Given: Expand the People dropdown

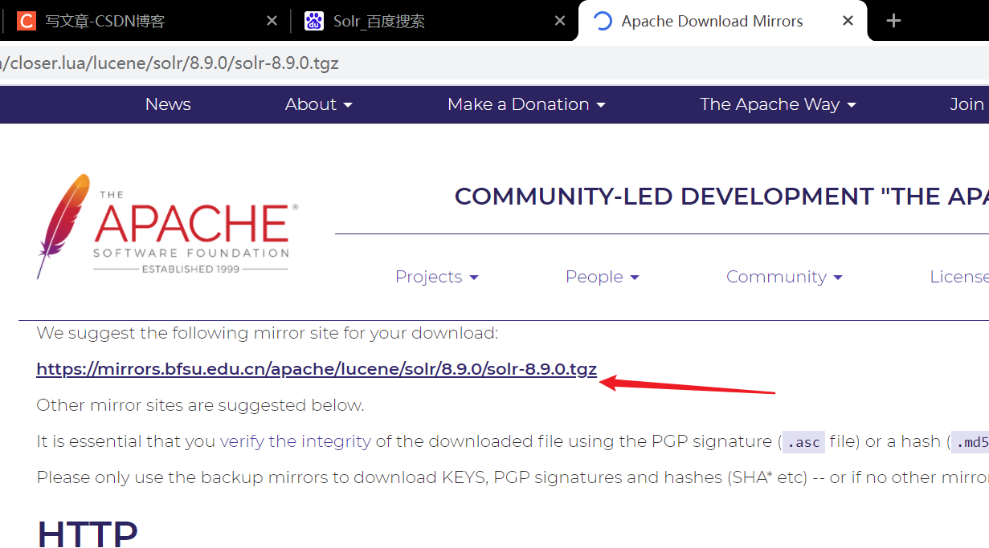Looking at the screenshot, I should [x=602, y=277].
